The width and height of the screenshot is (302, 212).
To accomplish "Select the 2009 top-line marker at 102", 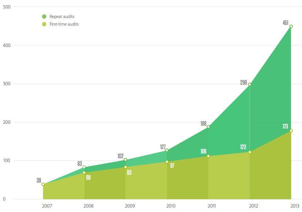I will tap(125, 160).
